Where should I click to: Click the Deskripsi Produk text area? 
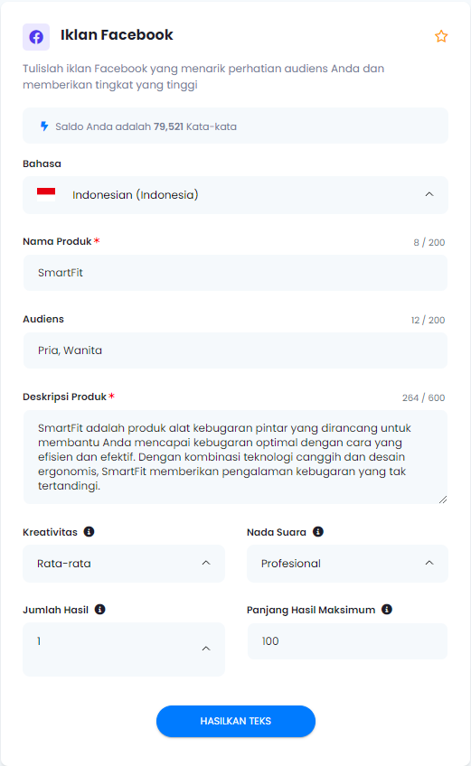point(235,457)
